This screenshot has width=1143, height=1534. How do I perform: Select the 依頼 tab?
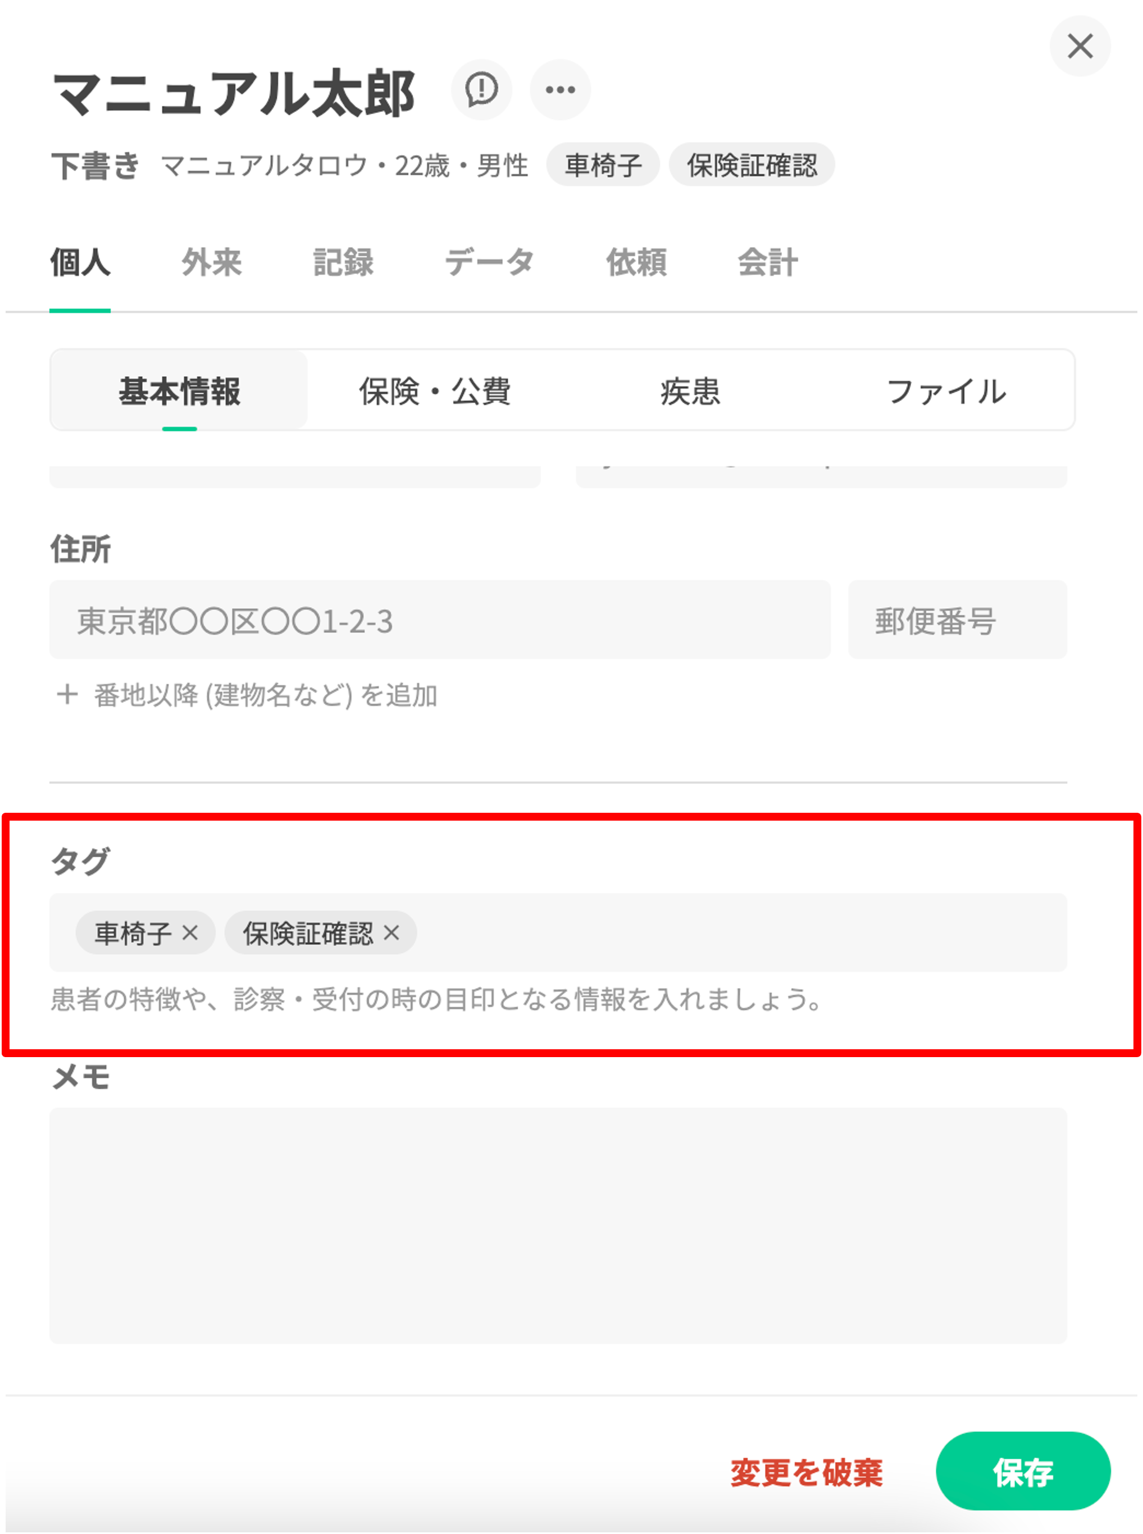point(636,263)
